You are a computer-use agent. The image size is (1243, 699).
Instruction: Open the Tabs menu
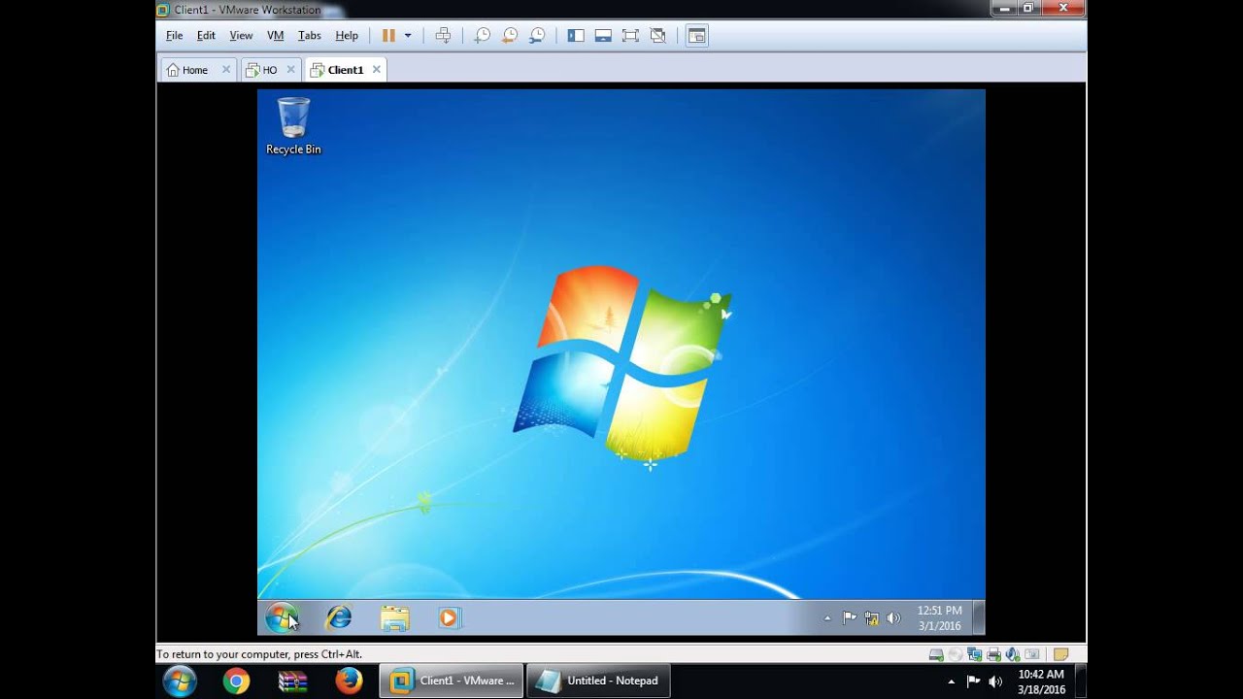coord(309,35)
